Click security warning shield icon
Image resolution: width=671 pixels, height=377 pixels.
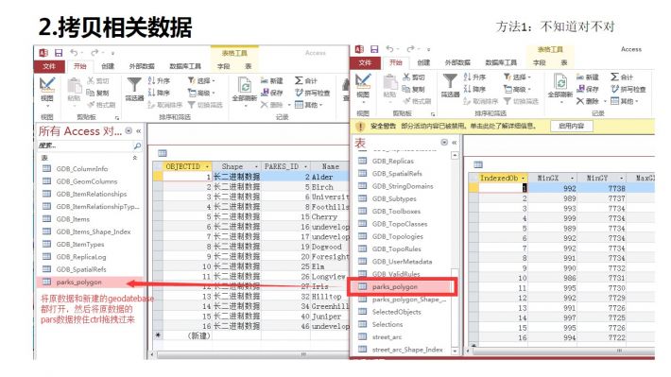[360, 127]
